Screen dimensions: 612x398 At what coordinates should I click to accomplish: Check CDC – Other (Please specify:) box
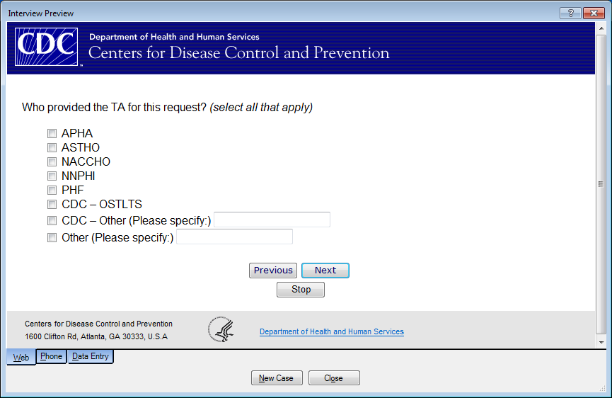pyautogui.click(x=52, y=221)
